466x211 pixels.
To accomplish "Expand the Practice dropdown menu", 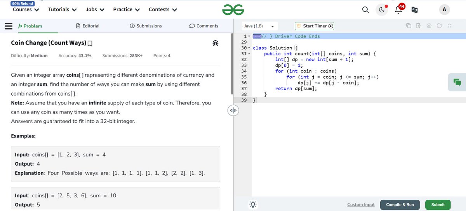I will coord(127,9).
